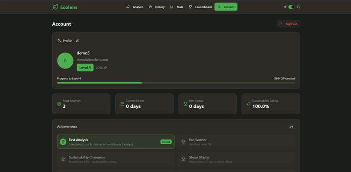Click the Best Streak trophy icon

(186, 104)
